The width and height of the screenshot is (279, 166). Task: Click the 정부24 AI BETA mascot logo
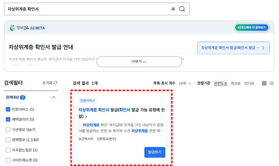(x=12, y=28)
